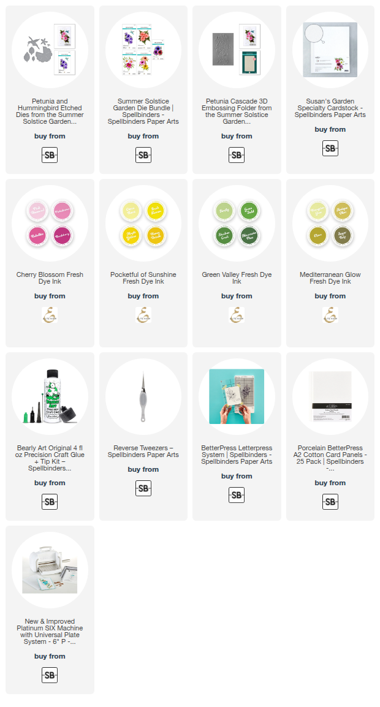Image resolution: width=380 pixels, height=707 pixels.
Task: Click SB store icon under Reverse Tweezers
Action: click(143, 488)
